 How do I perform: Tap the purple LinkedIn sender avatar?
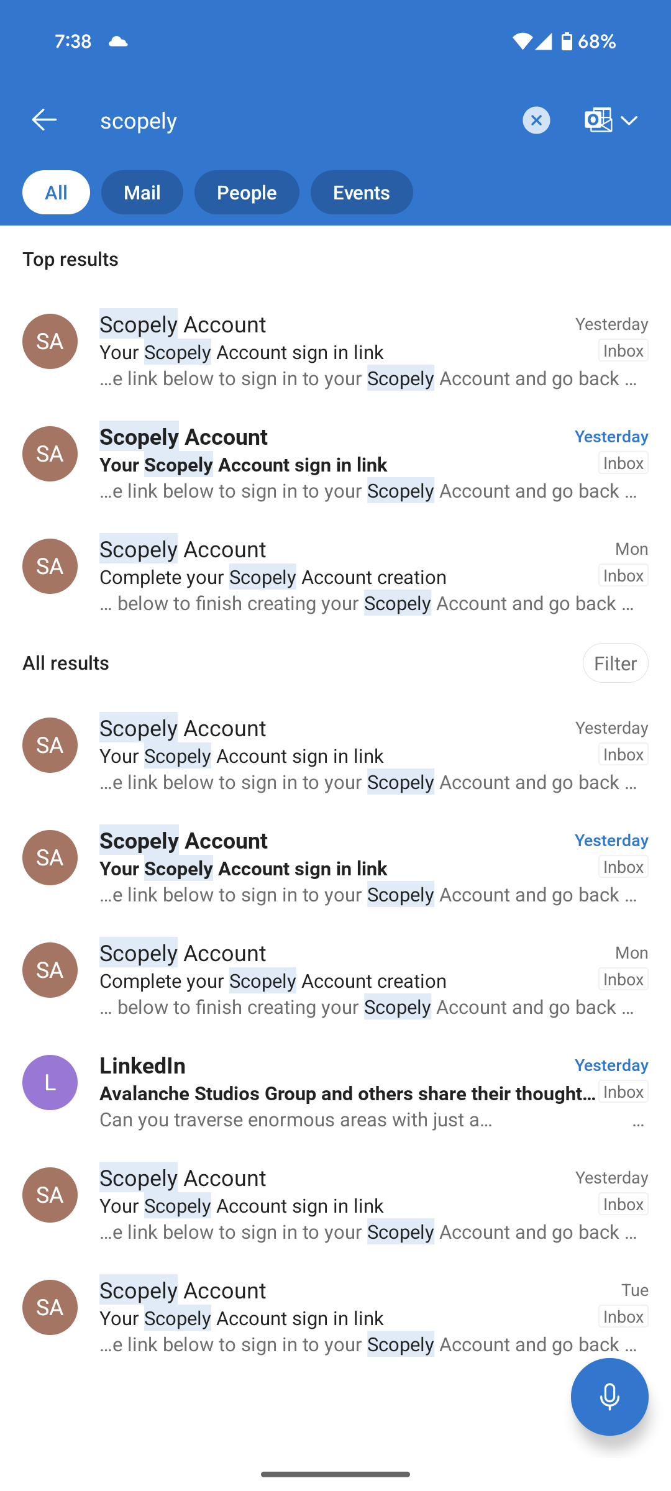point(50,1082)
